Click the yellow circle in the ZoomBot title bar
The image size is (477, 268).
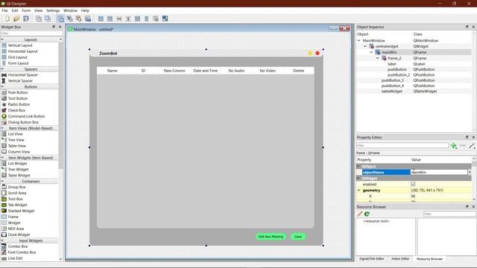pos(310,53)
